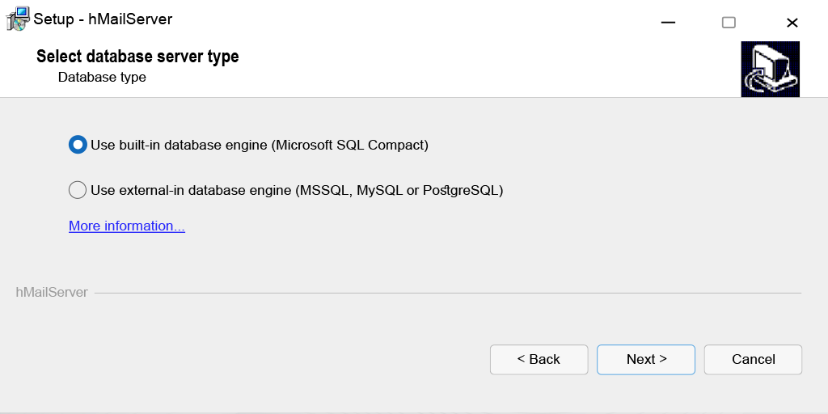Click the 'Select database server type' heading
The height and width of the screenshot is (414, 828).
point(137,56)
